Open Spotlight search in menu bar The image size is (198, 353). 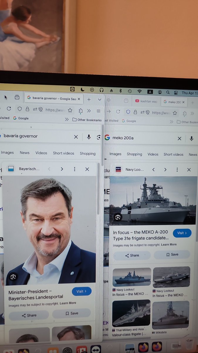(x=168, y=92)
